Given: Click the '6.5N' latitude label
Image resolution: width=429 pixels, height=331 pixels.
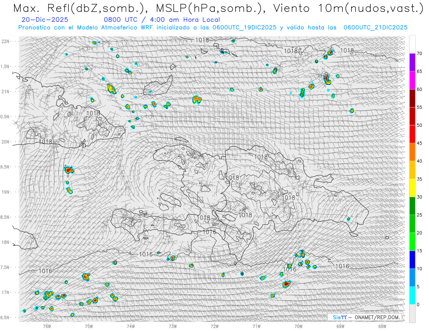Looking at the screenshot, I should pyautogui.click(x=5, y=317).
